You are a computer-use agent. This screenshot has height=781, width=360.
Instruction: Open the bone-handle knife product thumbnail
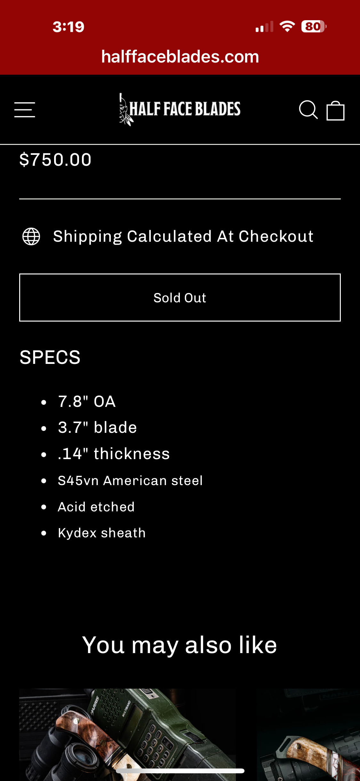tap(308, 734)
